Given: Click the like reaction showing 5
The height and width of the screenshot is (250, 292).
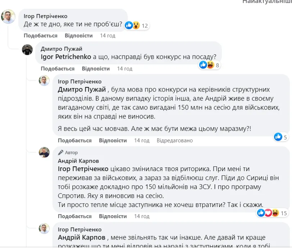Looking at the screenshot, I should (280, 137).
